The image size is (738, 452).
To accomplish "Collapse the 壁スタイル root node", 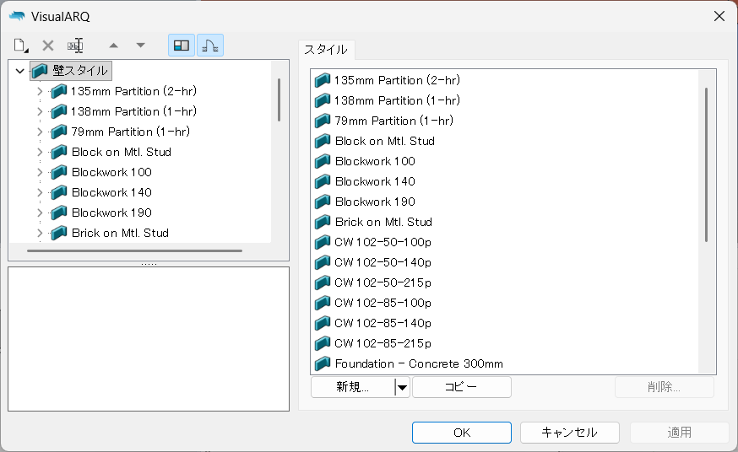I will [x=19, y=71].
